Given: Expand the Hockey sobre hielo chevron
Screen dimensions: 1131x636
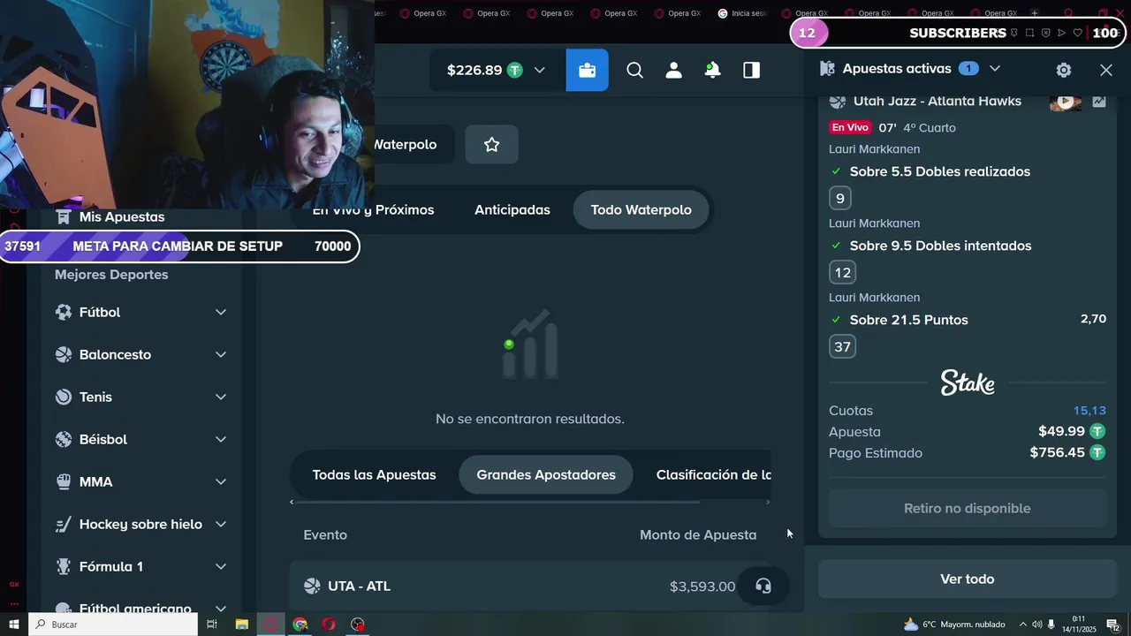Looking at the screenshot, I should pyautogui.click(x=221, y=524).
